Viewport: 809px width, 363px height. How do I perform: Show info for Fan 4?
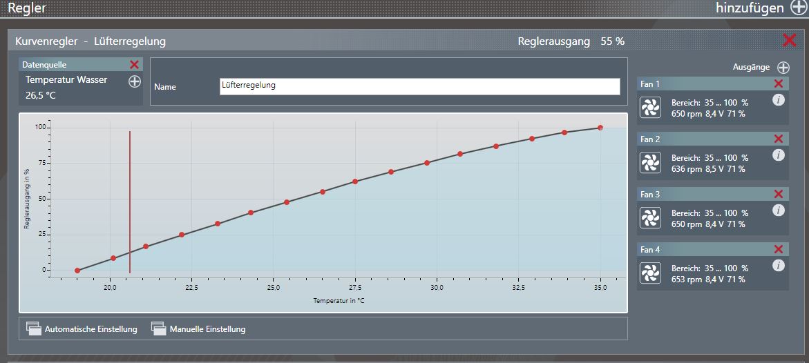779,265
